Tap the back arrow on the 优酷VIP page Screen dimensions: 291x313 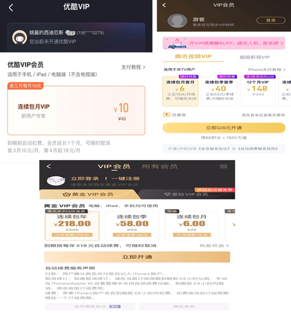pos(11,8)
